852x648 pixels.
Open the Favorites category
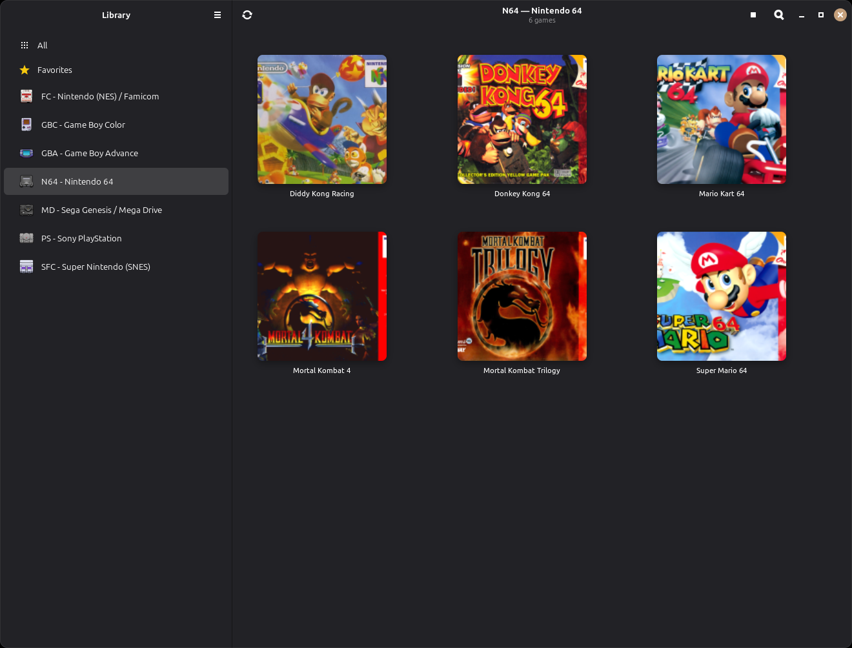pos(116,70)
